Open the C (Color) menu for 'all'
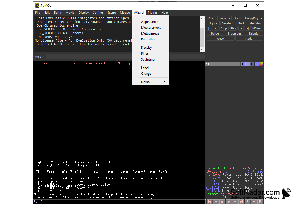 click(261, 64)
